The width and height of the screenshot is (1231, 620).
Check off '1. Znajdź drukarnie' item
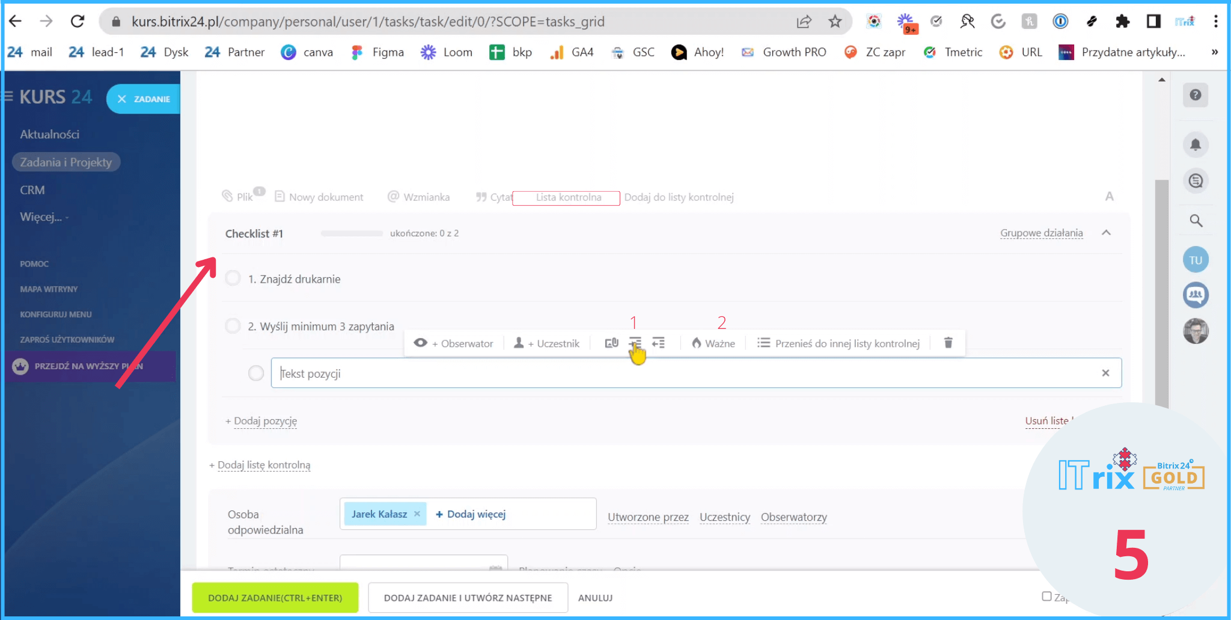[233, 278]
